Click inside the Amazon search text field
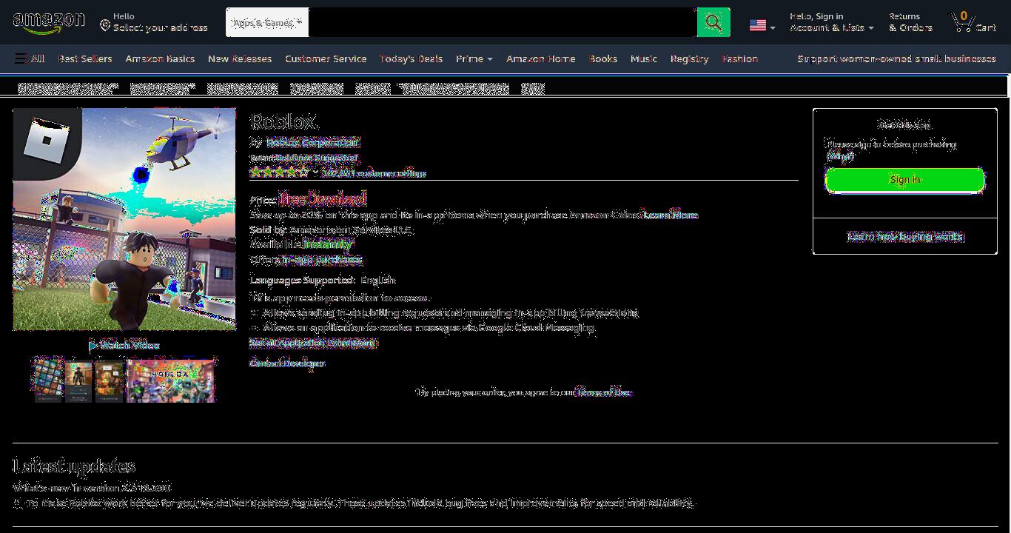This screenshot has width=1011, height=533. [x=503, y=22]
